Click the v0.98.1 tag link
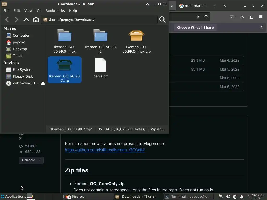The image size is (267, 200). click(x=31, y=146)
